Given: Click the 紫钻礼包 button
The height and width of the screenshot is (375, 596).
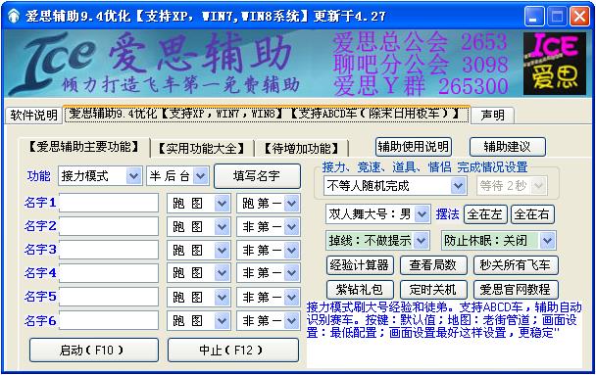Looking at the screenshot, I should pyautogui.click(x=360, y=290).
